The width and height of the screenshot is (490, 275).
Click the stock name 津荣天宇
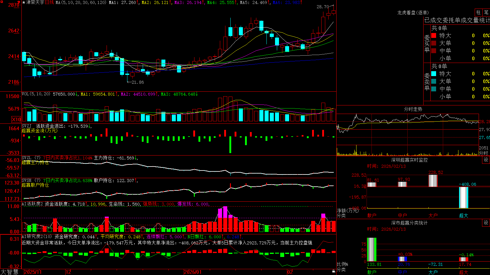coord(35,2)
